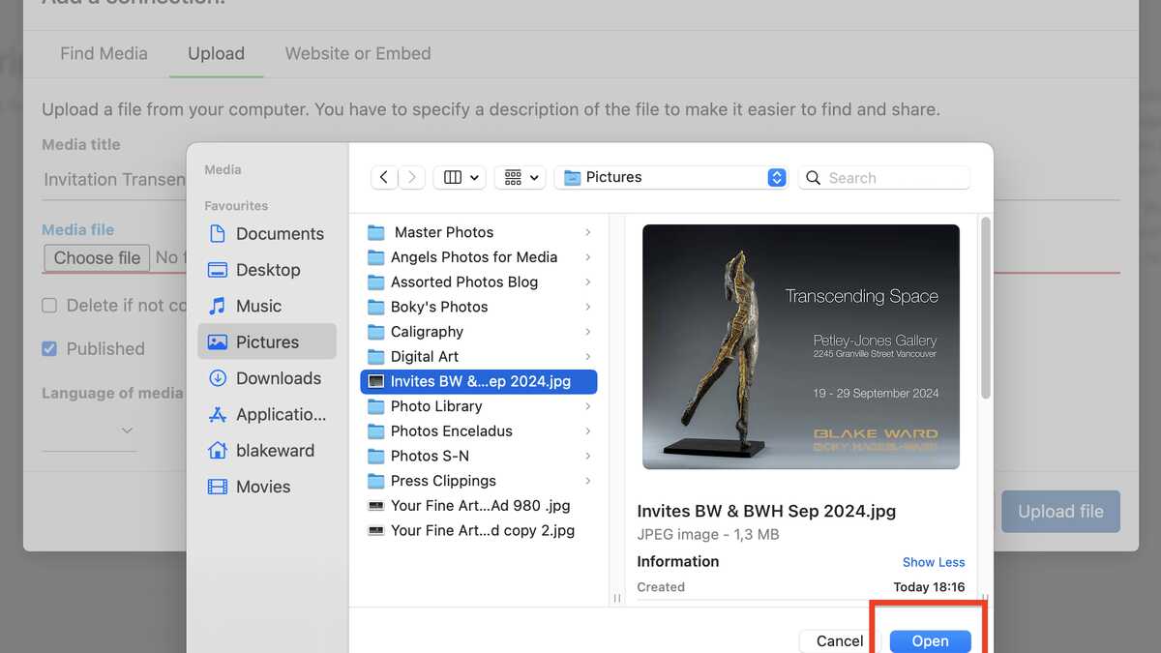Open the Caligraphy folder
The width and height of the screenshot is (1161, 653).
pyautogui.click(x=479, y=332)
